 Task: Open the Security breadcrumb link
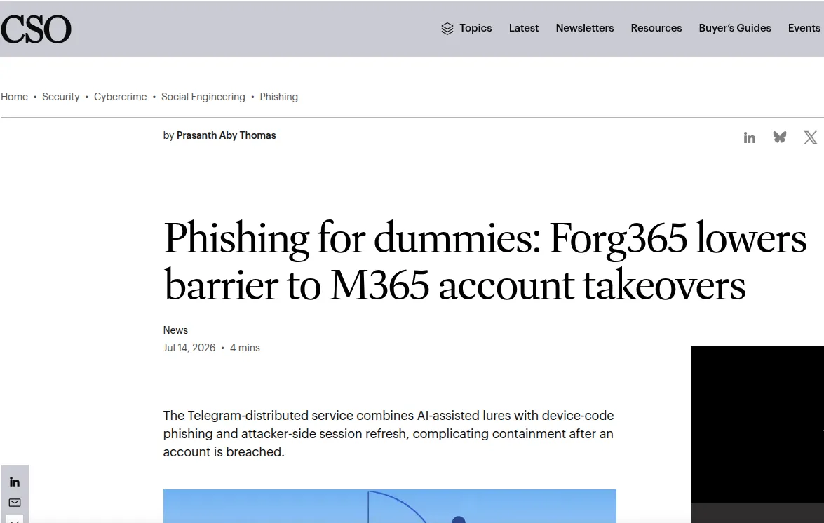(x=60, y=97)
